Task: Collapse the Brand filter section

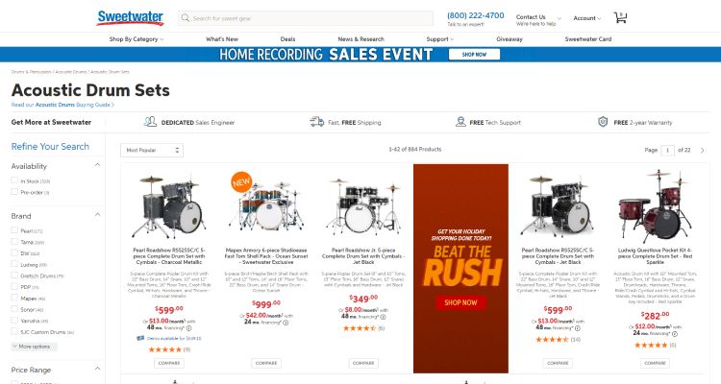Action: [97, 215]
